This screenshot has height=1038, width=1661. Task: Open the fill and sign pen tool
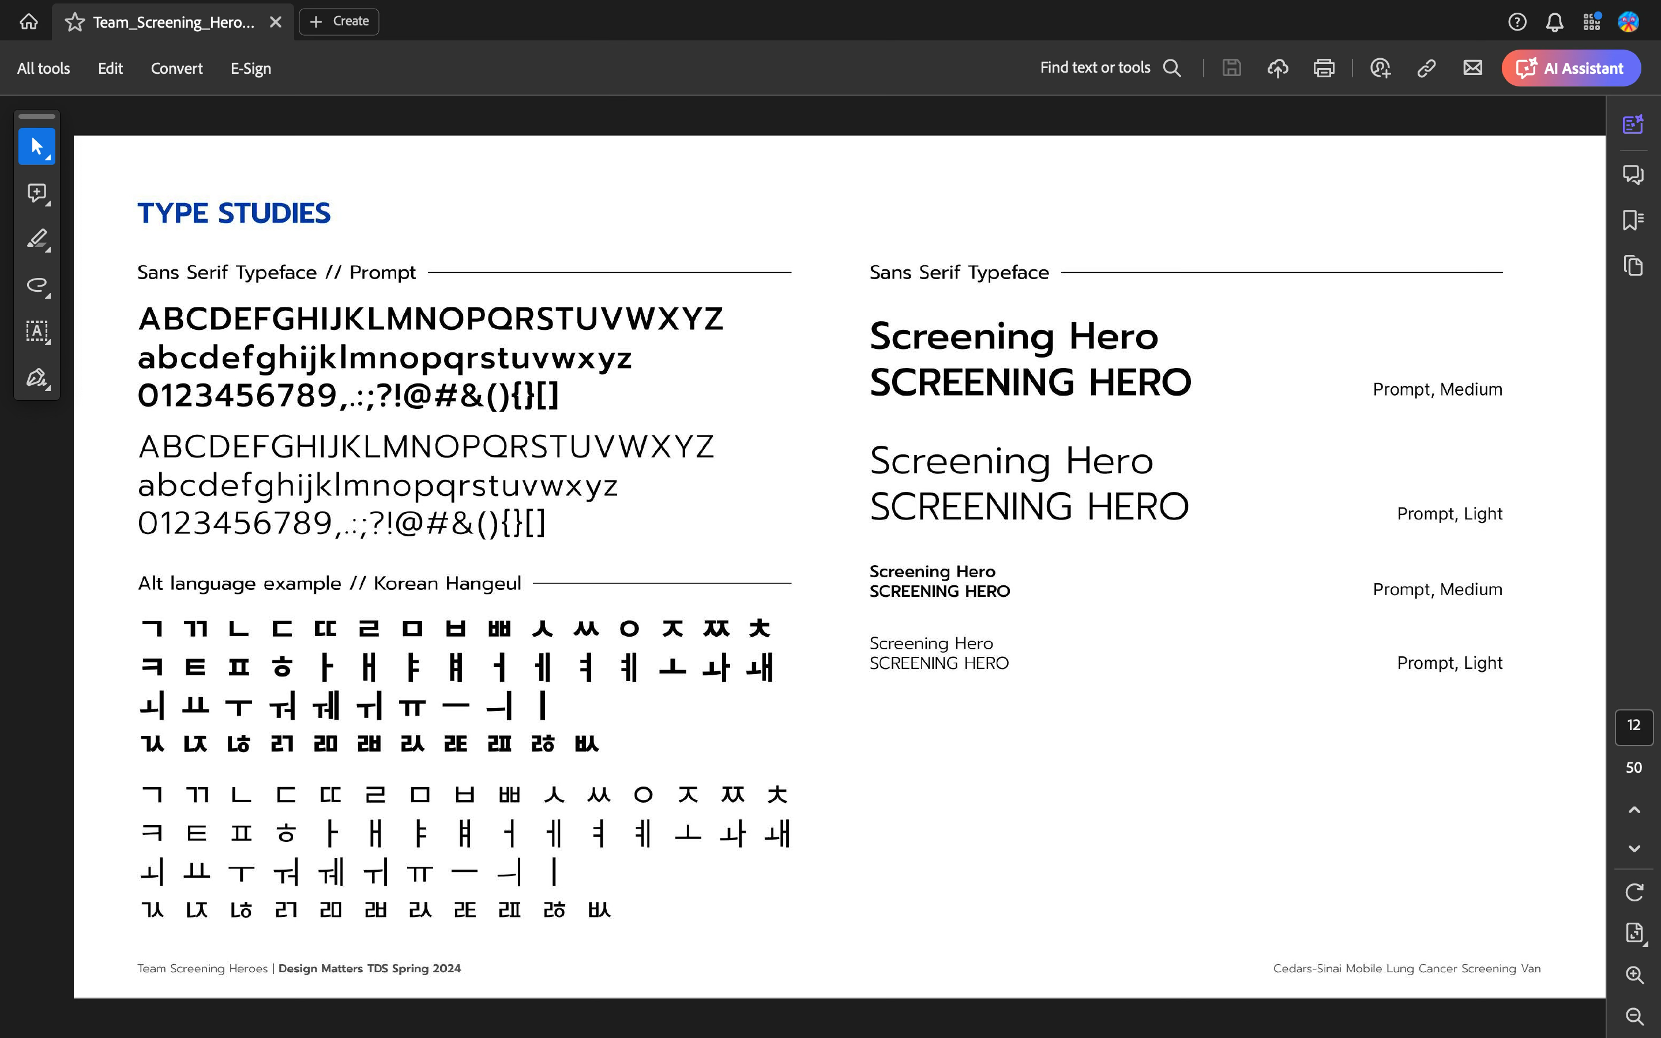[36, 378]
